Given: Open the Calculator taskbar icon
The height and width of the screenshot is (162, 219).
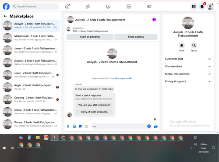Looking at the screenshot, I should [x=29, y=137].
